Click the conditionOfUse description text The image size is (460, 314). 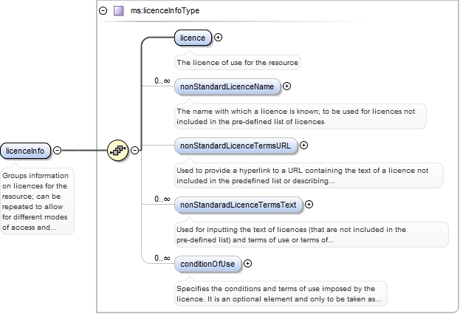click(x=279, y=293)
